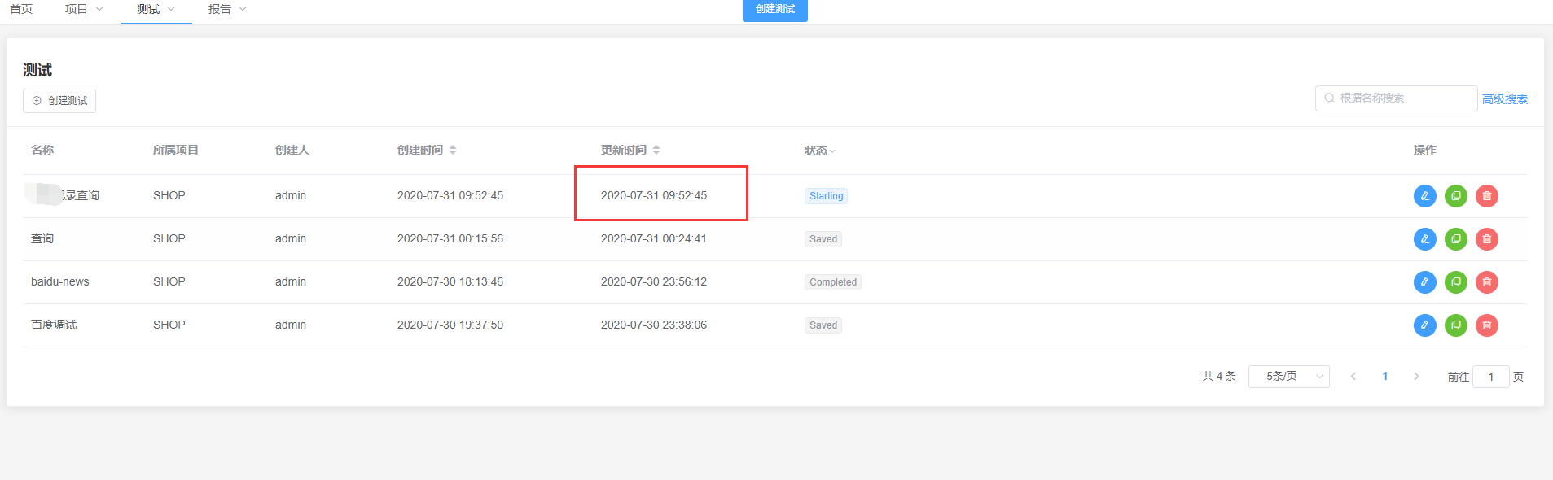Viewport: 1553px width, 480px height.
Task: Expand the 报告 menu
Action: 227,9
